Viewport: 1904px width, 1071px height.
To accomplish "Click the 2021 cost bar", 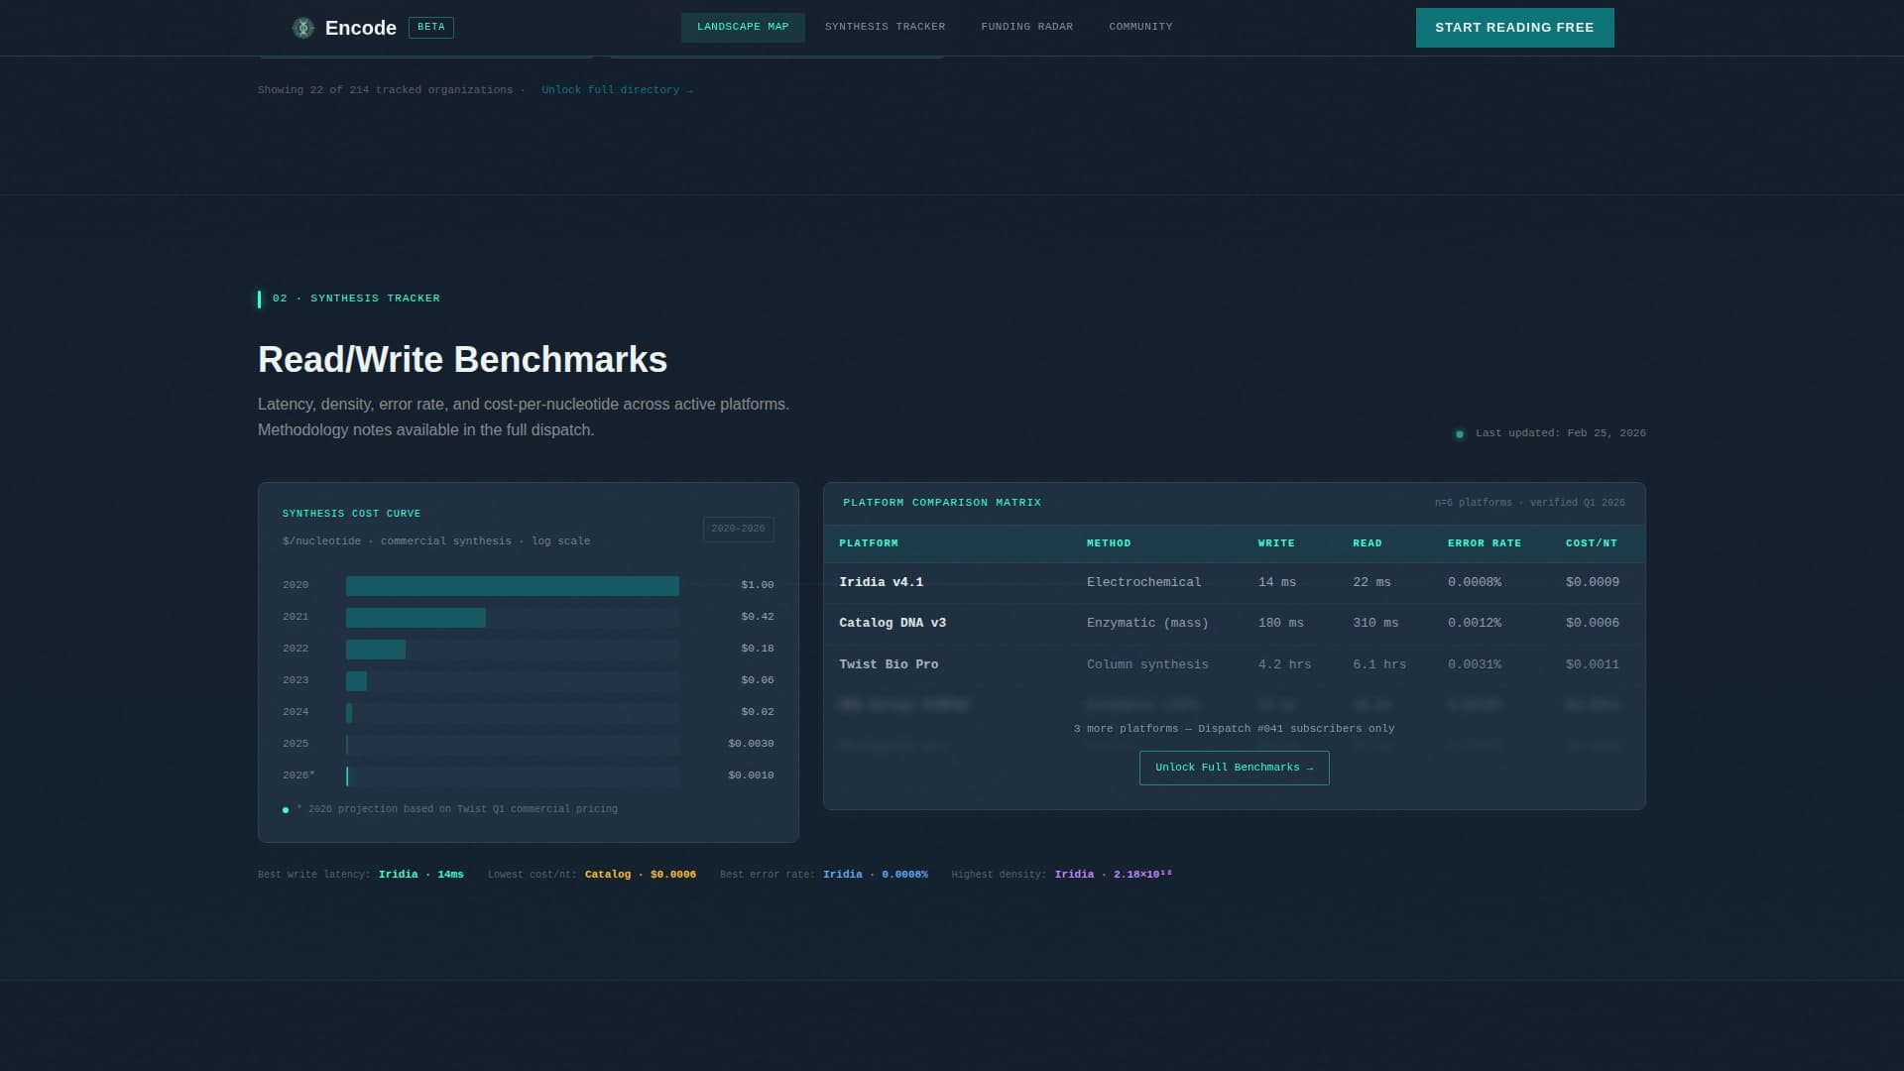I will tap(416, 618).
